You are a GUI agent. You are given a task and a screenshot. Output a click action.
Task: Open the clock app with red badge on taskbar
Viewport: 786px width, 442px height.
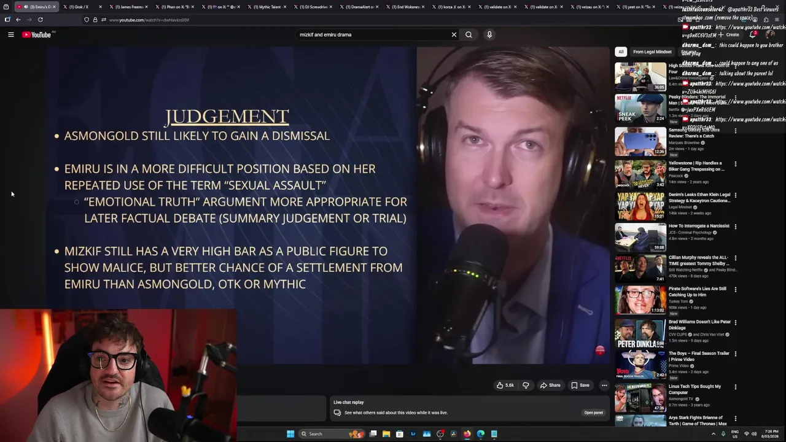click(x=440, y=434)
